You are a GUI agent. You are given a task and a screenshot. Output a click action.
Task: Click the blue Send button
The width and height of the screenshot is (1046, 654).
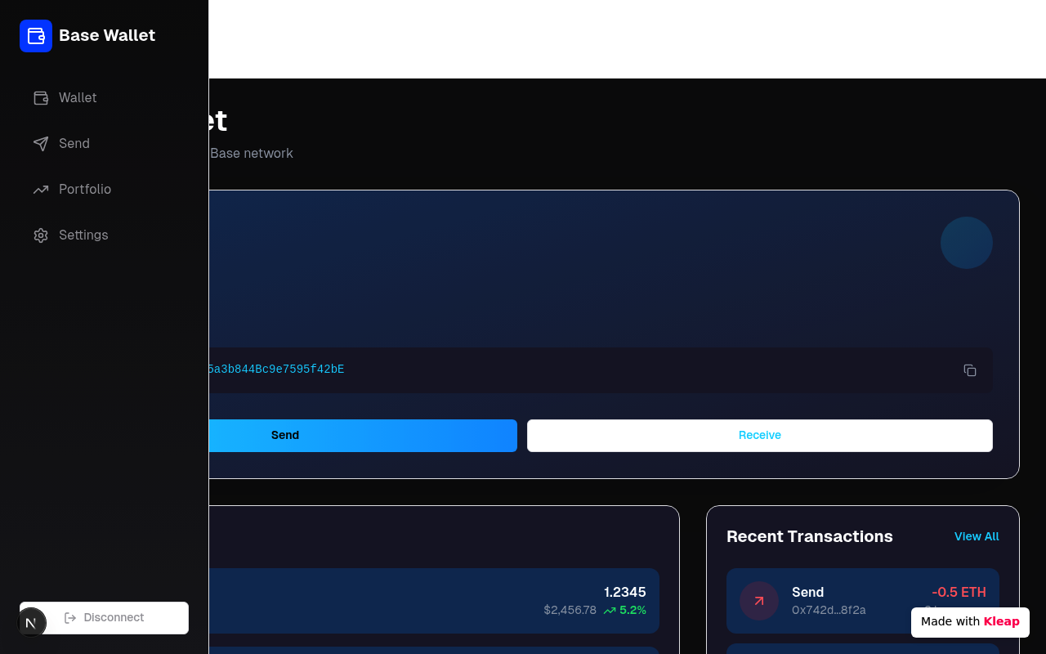pyautogui.click(x=363, y=436)
